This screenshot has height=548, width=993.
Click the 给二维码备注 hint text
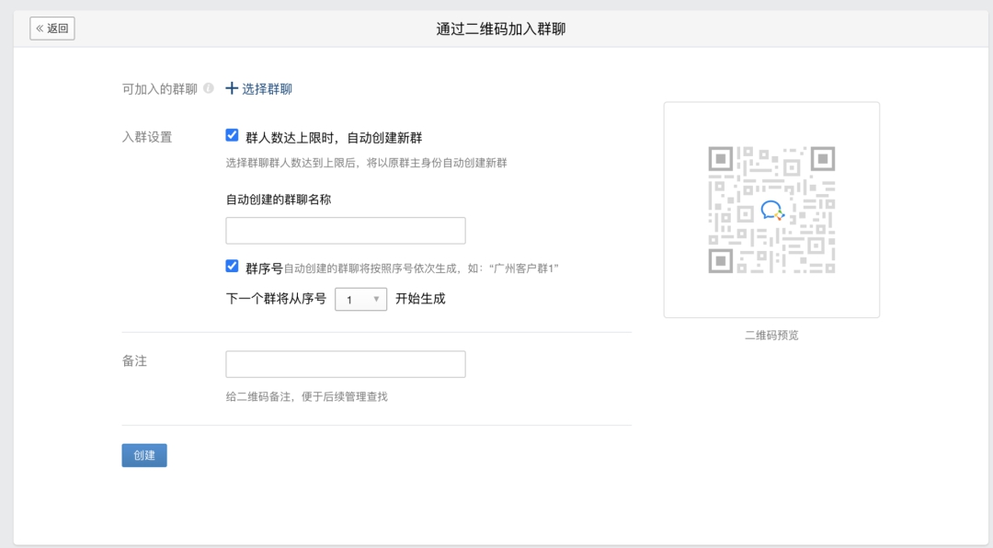coord(306,397)
